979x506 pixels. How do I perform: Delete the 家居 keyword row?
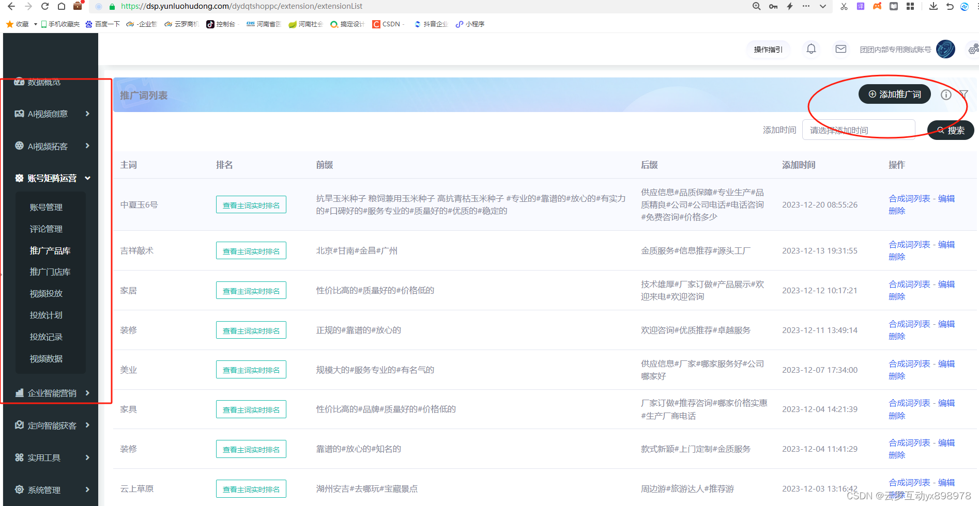point(897,296)
